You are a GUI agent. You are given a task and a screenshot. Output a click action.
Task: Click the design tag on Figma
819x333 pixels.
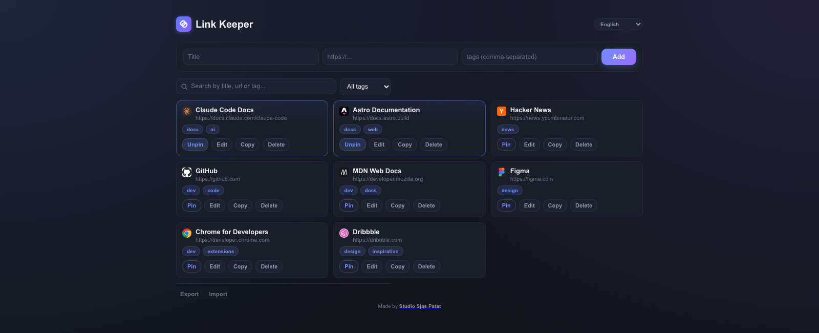pyautogui.click(x=510, y=191)
